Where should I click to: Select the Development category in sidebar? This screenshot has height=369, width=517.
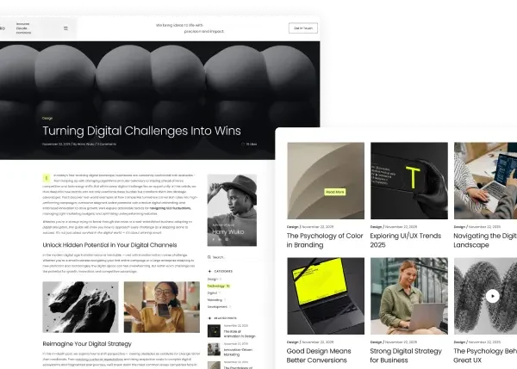217,307
